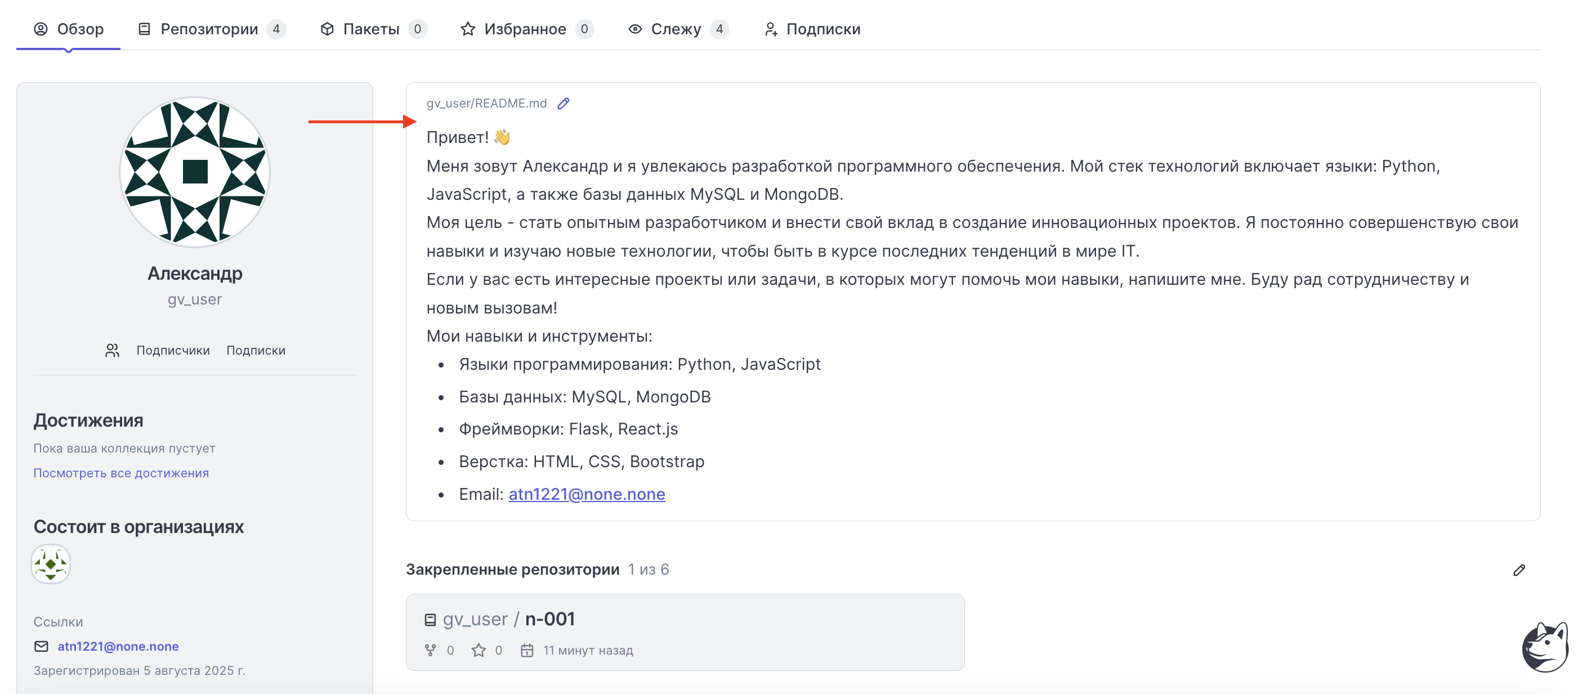
Task: Edit the gv_user/README.md pencil icon
Action: pos(563,104)
